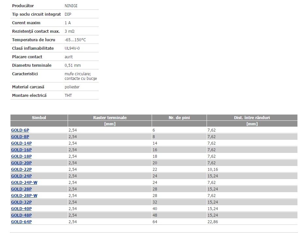Click the Simbol column header
The image size is (303, 233).
[x=39, y=117]
